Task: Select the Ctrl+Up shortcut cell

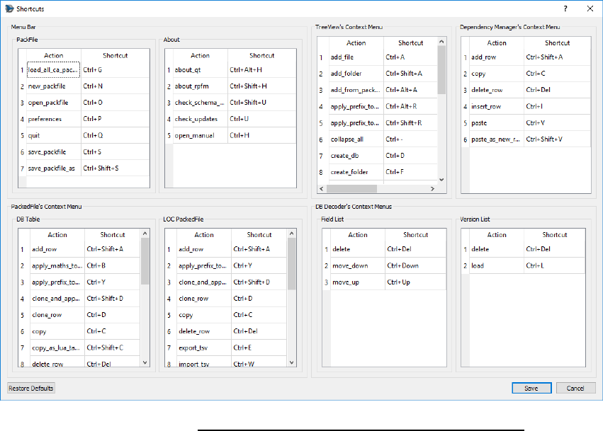Action: (x=415, y=282)
